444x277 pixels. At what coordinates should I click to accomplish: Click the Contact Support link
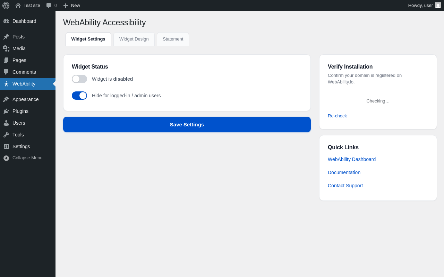pos(345,186)
